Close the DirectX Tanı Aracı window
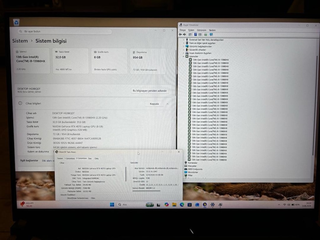 tap(179, 152)
